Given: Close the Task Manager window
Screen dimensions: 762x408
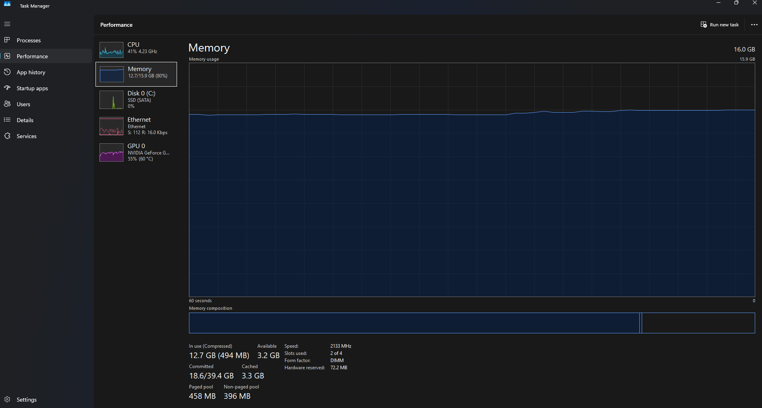Looking at the screenshot, I should pos(754,3).
